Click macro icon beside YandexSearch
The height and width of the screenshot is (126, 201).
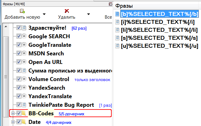[24, 88]
